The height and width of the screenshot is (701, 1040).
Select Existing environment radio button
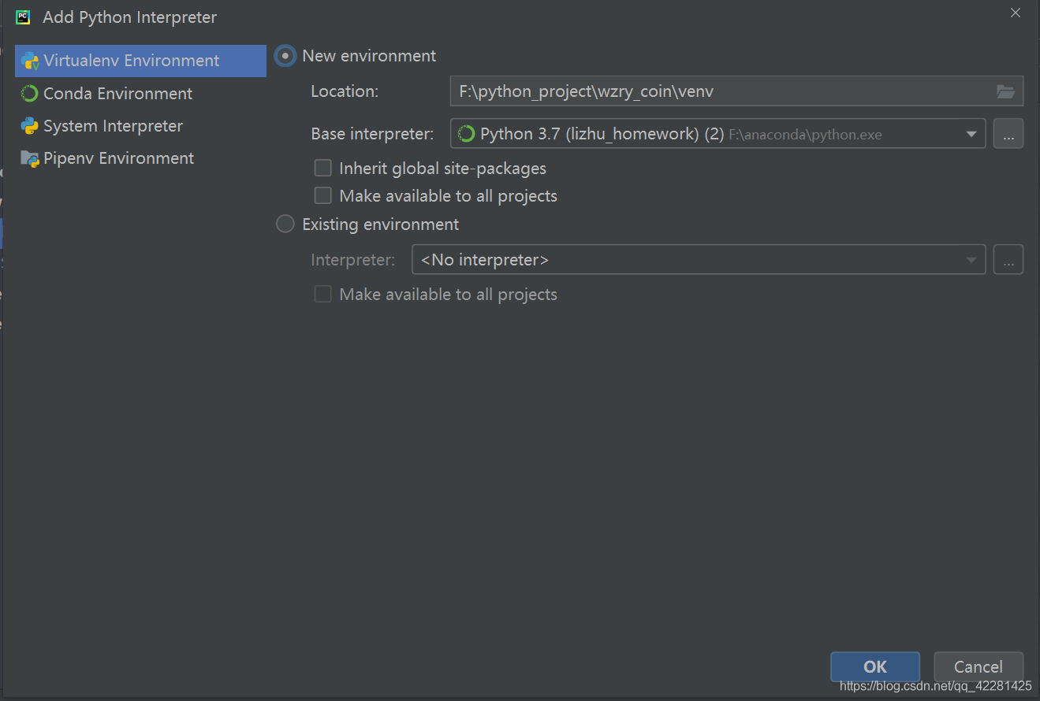[285, 224]
